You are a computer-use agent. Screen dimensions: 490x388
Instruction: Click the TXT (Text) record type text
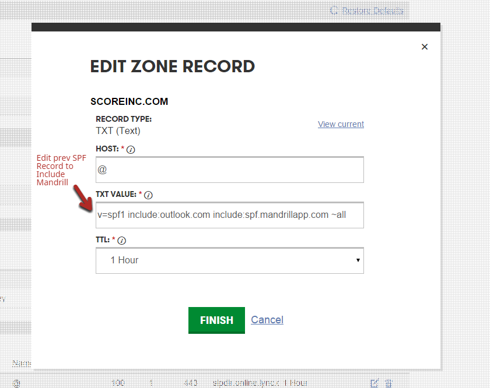click(x=118, y=131)
